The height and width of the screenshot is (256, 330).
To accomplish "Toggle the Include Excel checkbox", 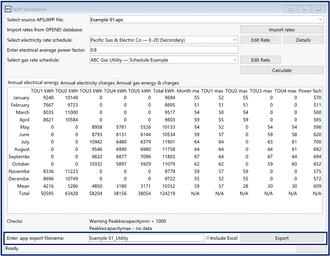I will (x=208, y=238).
